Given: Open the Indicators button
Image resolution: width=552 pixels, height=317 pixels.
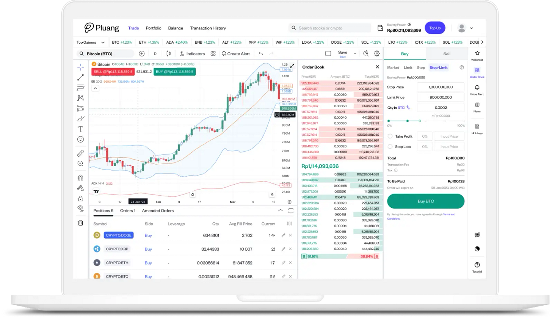Looking at the screenshot, I should coord(192,54).
